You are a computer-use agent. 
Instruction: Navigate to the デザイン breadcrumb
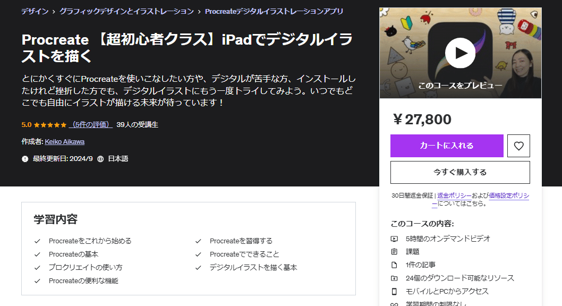(x=34, y=11)
